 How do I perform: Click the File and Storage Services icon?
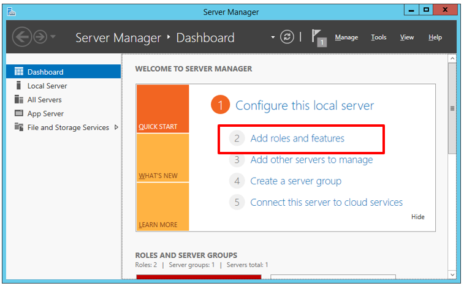point(18,127)
